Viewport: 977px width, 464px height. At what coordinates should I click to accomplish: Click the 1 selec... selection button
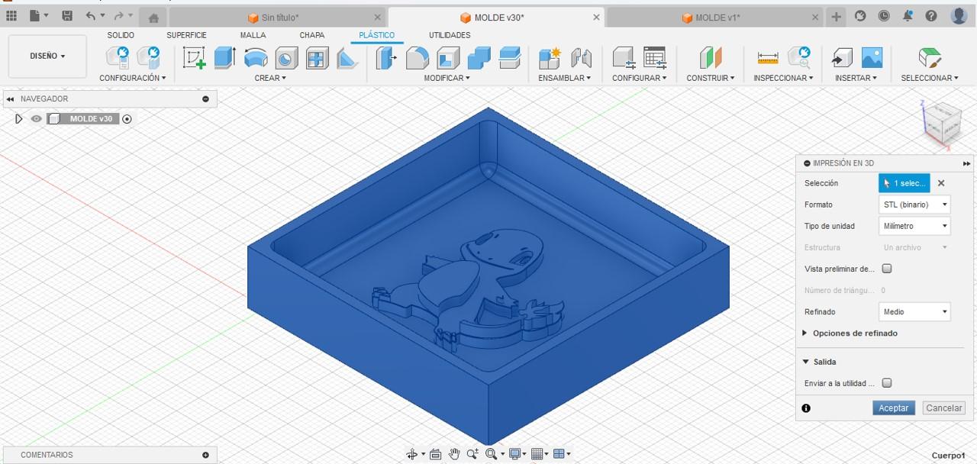click(904, 183)
